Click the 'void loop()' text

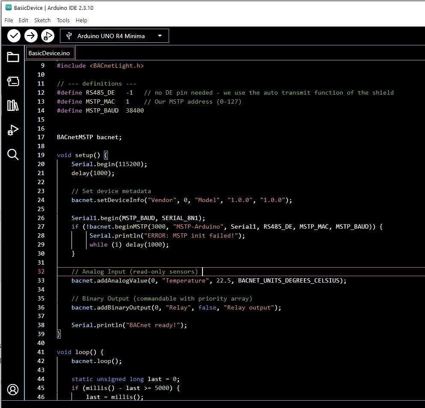77,352
